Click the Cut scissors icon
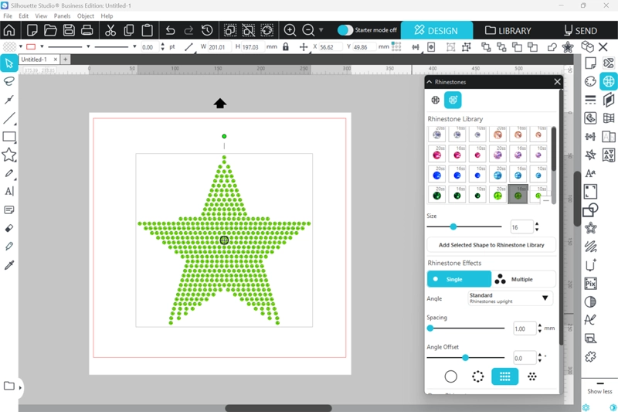618x412 pixels. pyautogui.click(x=110, y=31)
